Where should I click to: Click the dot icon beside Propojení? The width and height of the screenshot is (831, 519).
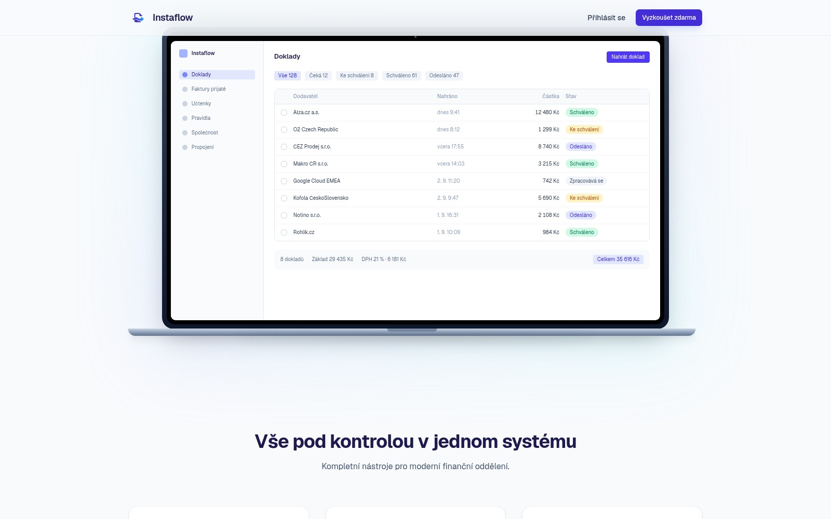point(185,147)
